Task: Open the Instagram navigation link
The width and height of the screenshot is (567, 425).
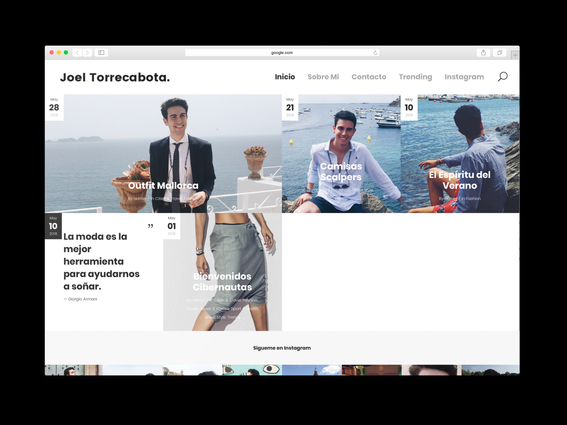Action: pos(464,77)
